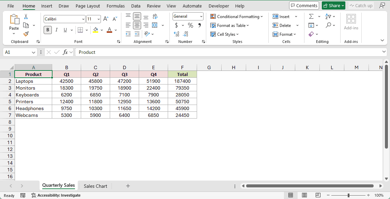Open the font size 11 dropdown

99,19
